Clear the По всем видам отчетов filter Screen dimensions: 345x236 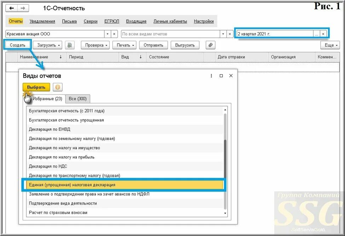(x=230, y=34)
